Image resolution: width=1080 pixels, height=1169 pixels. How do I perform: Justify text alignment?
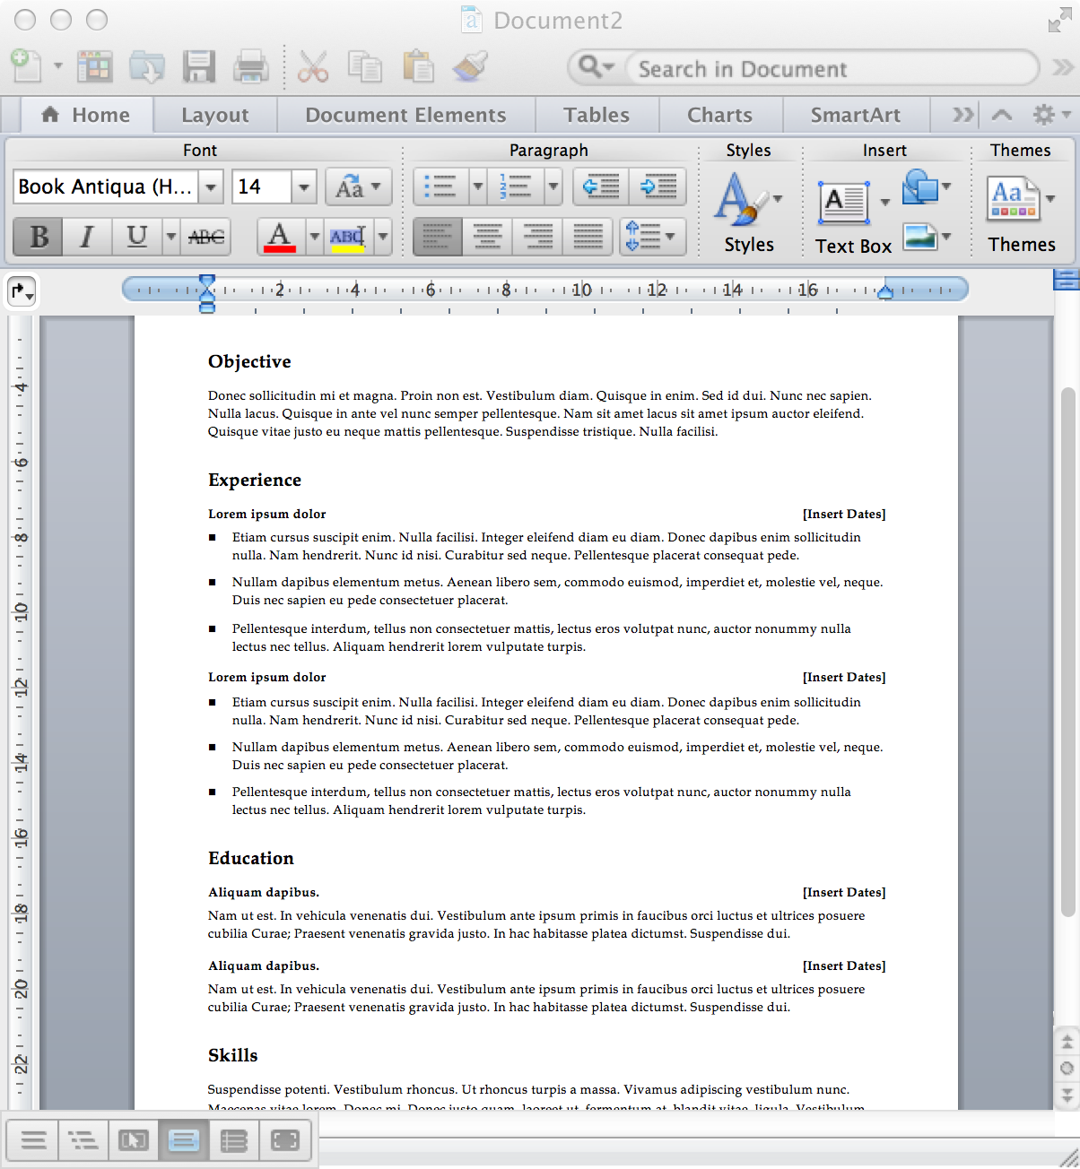coord(588,237)
